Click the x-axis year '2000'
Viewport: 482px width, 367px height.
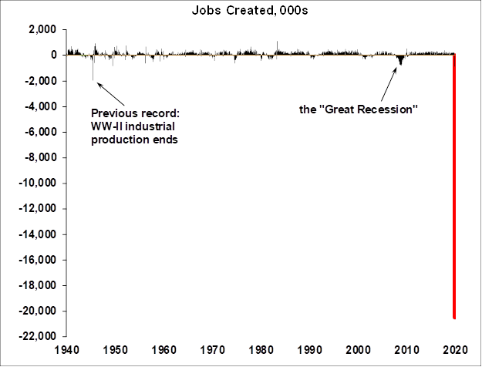point(358,350)
